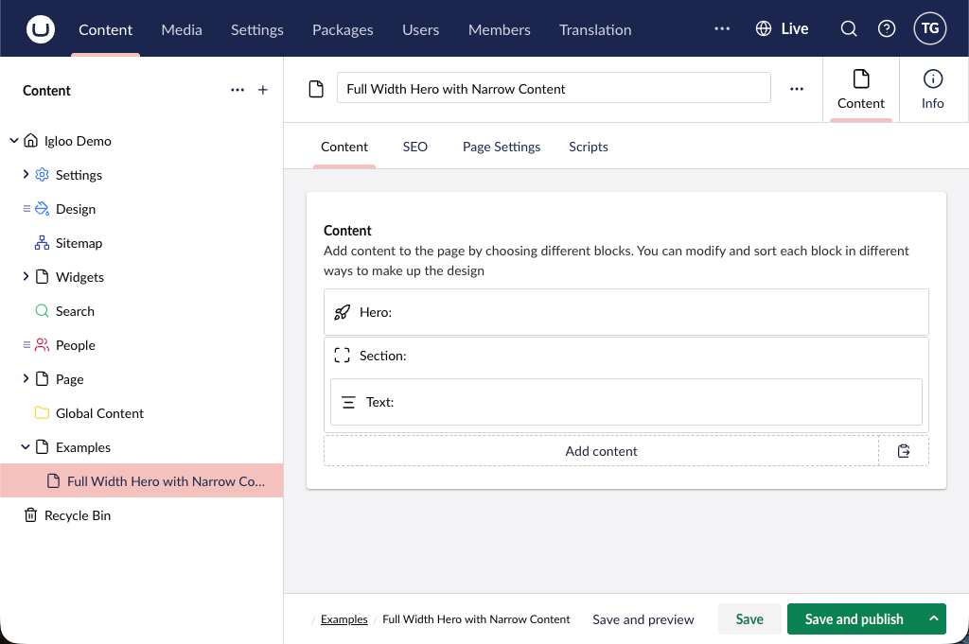Switch to the Media section
Image resolution: width=969 pixels, height=644 pixels.
coord(182,29)
